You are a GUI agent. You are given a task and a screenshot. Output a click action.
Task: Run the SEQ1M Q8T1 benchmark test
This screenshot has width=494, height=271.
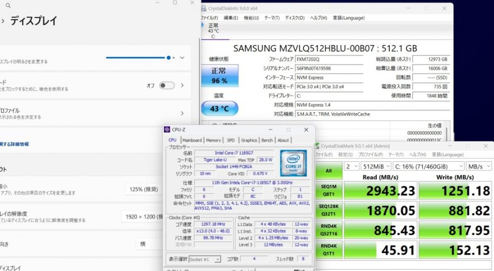coord(329,190)
